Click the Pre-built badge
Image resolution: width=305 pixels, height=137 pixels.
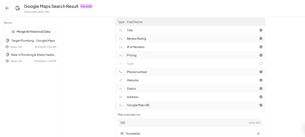[x=86, y=7]
